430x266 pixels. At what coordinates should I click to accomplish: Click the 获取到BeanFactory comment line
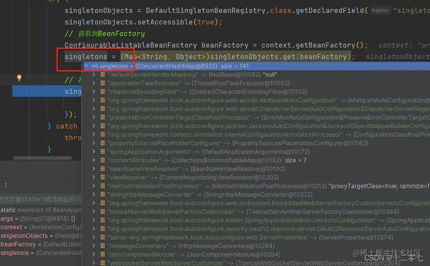(x=105, y=33)
